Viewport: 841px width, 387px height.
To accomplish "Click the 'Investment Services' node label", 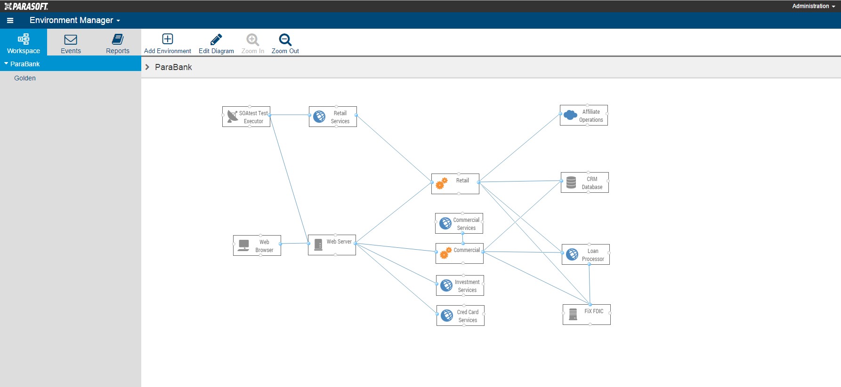I will [467, 286].
